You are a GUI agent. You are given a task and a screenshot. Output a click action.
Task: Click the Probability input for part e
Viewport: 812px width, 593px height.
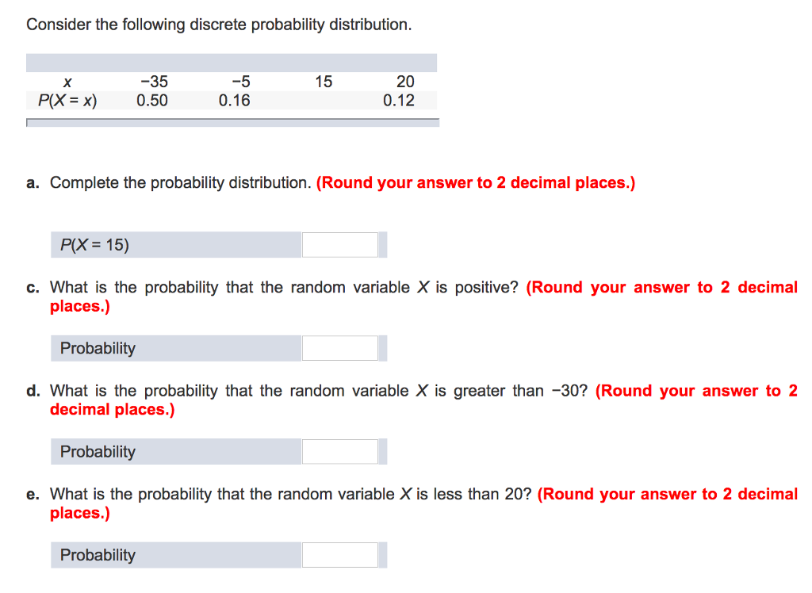pyautogui.click(x=339, y=555)
